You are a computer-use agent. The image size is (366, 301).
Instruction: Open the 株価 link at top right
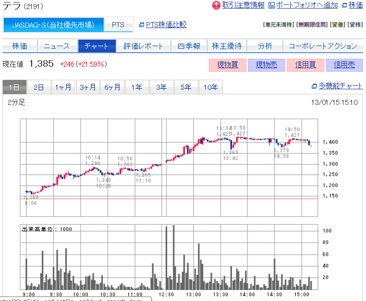[356, 5]
